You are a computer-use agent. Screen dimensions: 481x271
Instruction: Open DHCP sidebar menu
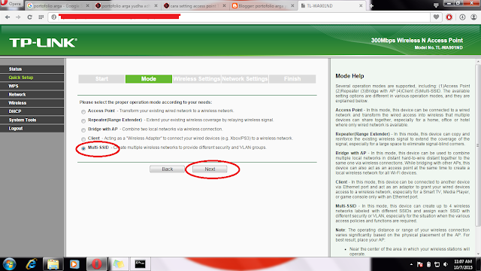pyautogui.click(x=32, y=111)
